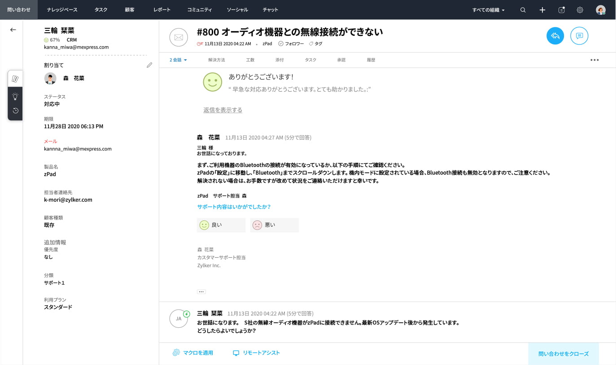Viewport: 616px width, 365px height.
Task: Open the ソーシャル menu
Action: [237, 9]
